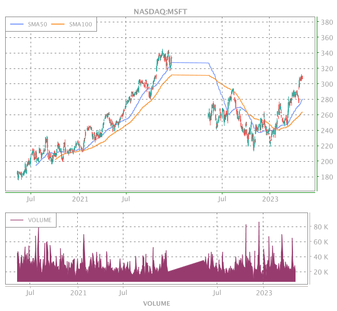Click the 320 price axis label
337x311 pixels.
(x=327, y=69)
